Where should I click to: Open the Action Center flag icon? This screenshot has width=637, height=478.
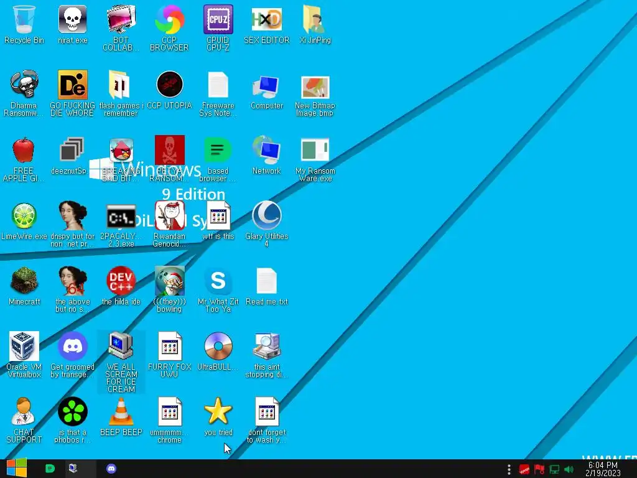539,470
